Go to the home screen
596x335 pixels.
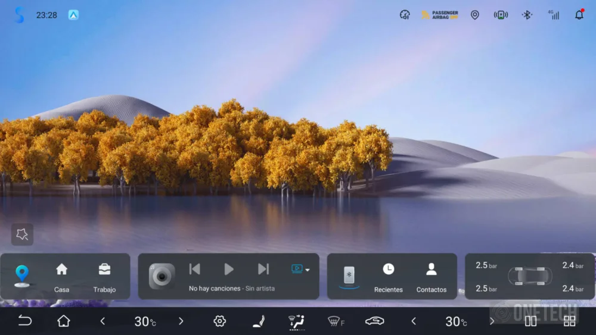64,321
